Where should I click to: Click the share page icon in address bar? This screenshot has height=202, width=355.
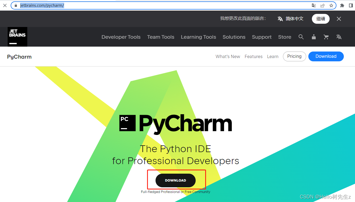(323, 5)
